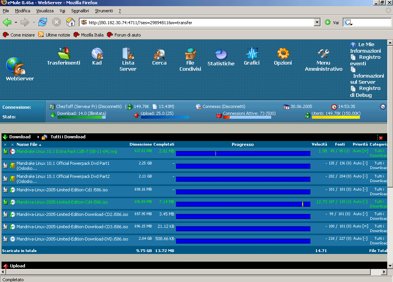
Task: Click the Tutti i Download category icon
Action: pos(45,137)
